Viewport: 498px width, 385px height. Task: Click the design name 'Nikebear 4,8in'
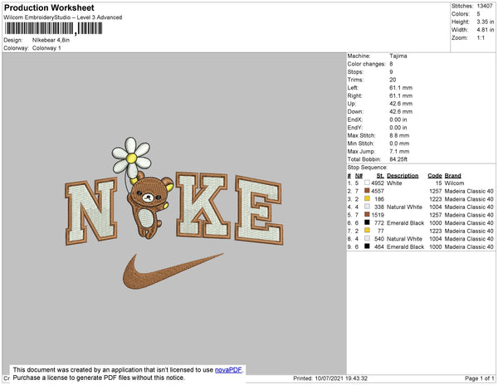tap(51, 41)
